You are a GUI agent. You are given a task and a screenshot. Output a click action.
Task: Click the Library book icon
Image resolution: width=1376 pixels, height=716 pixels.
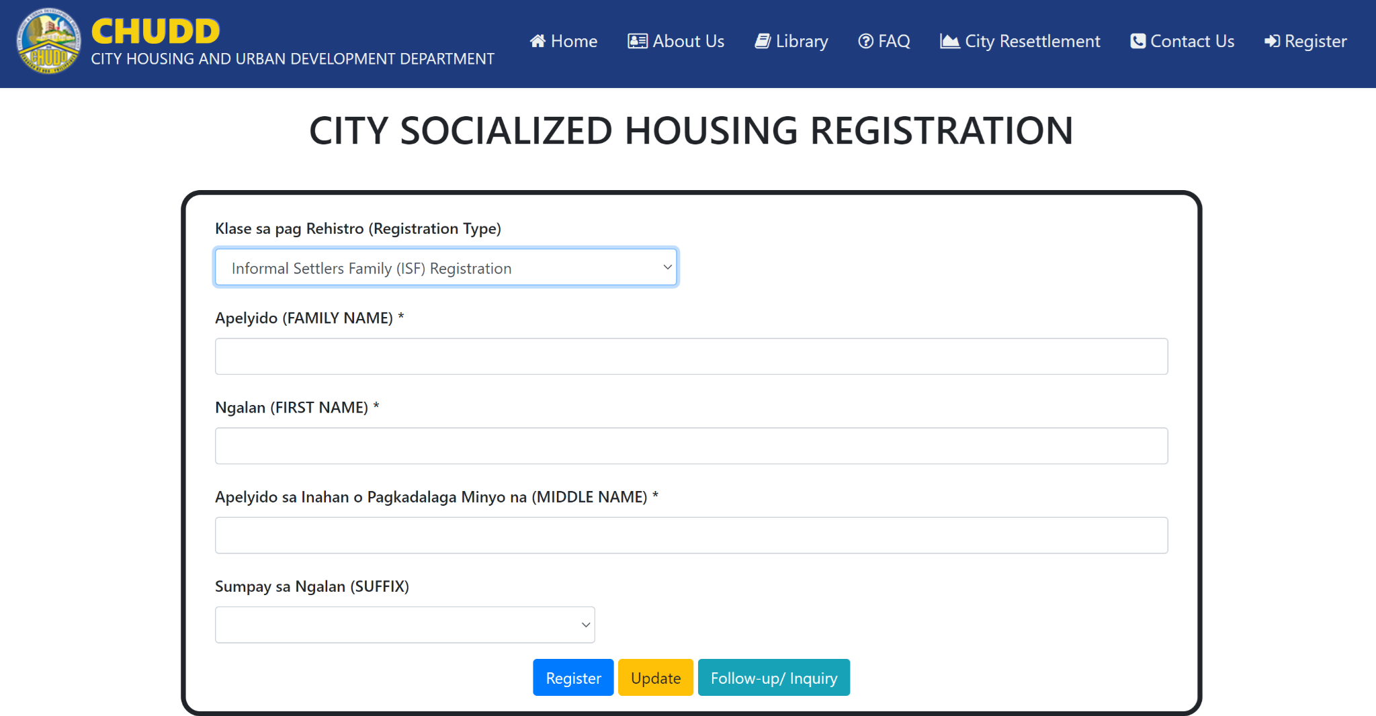(763, 41)
